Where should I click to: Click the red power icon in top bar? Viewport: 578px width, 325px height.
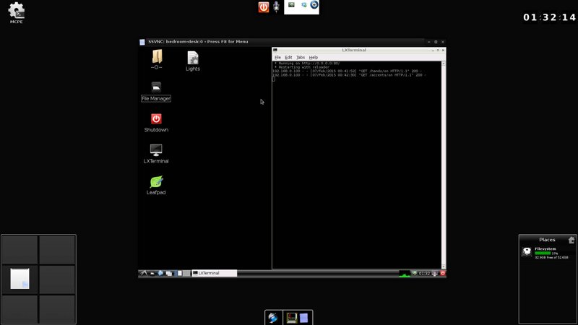tap(264, 7)
